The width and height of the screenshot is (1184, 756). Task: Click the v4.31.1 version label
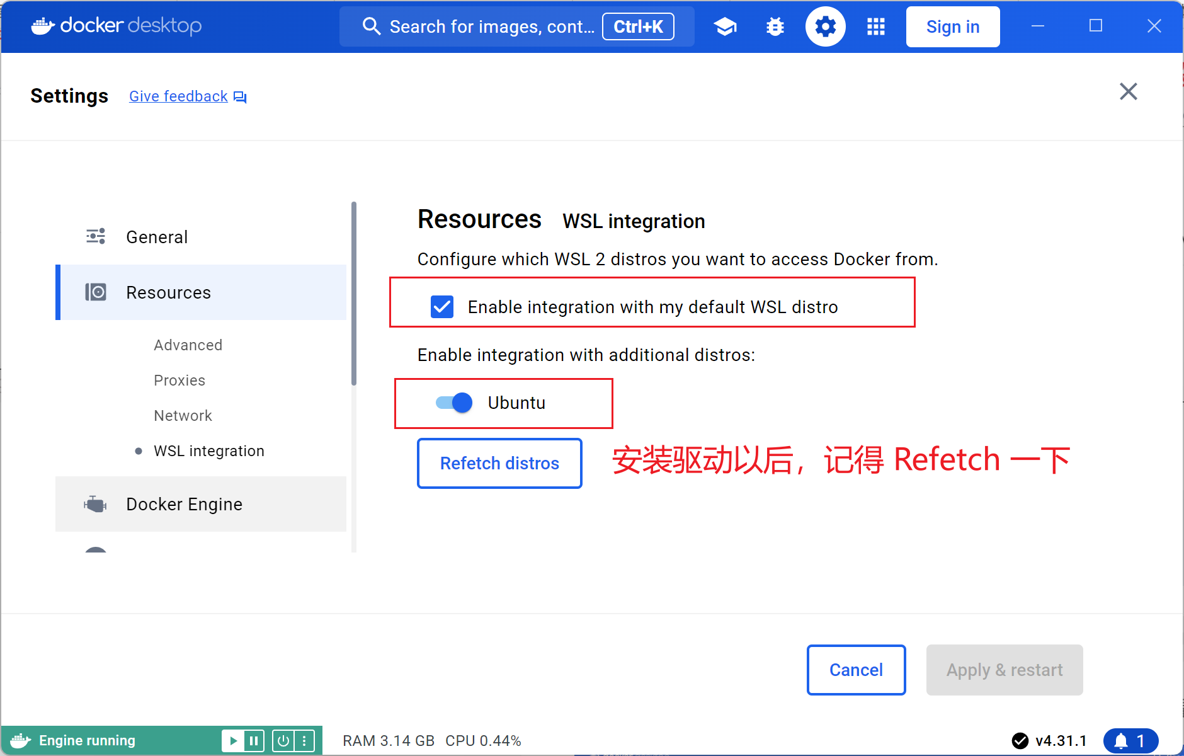pos(1061,741)
